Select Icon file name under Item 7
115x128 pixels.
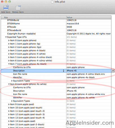pyautogui.click(x=20, y=74)
